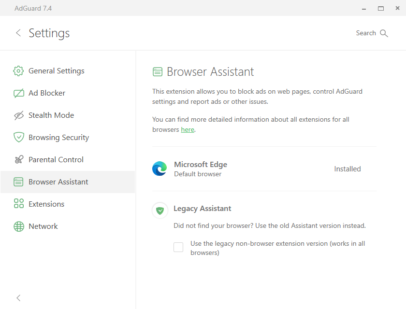Image resolution: width=406 pixels, height=309 pixels.
Task: Open the Stealth Mode settings section
Action: pos(51,115)
